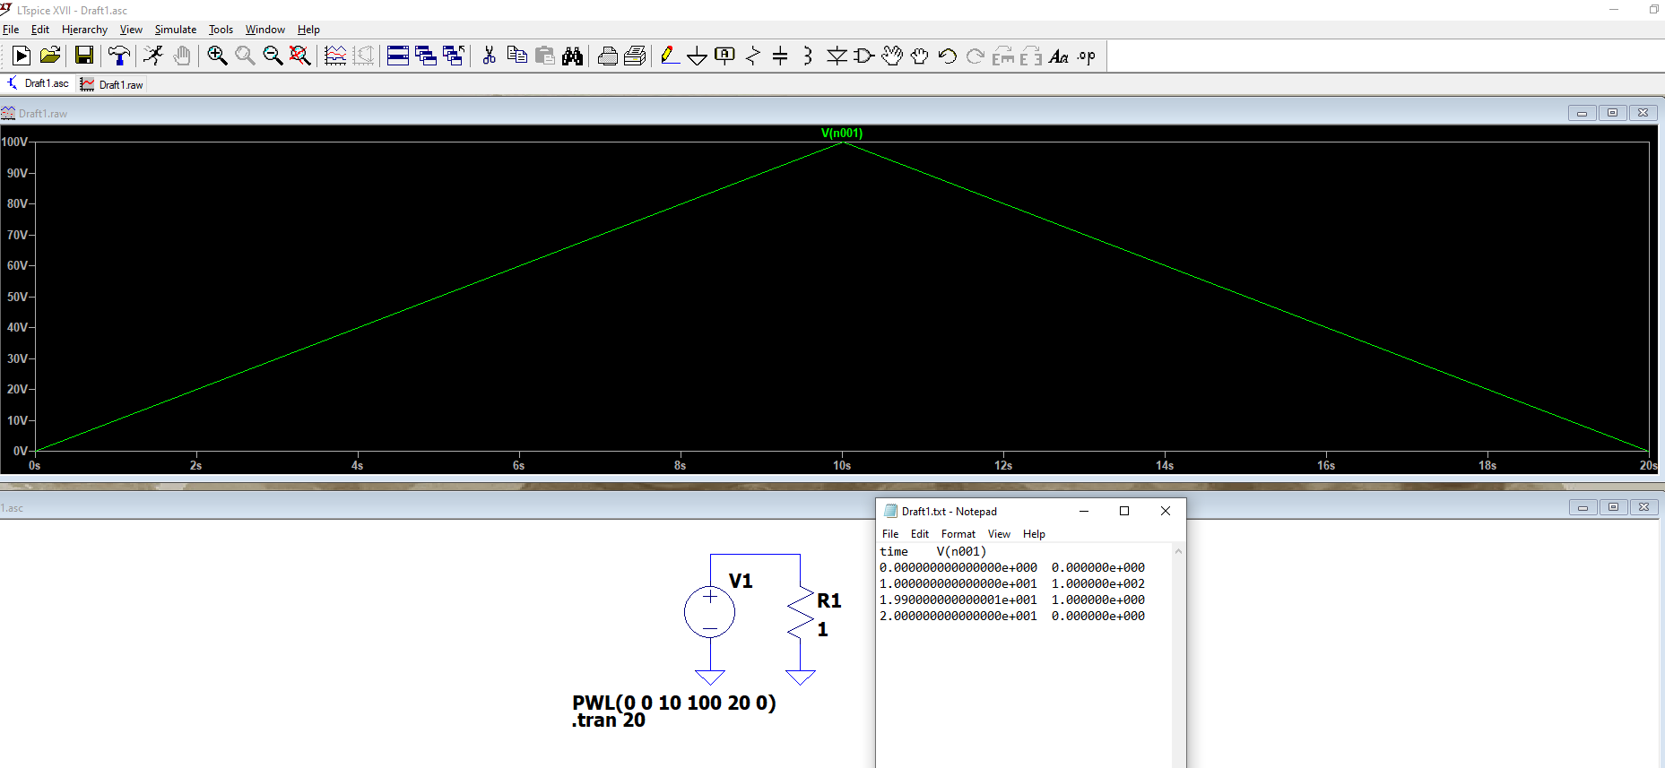Select the Cut scissors tool
Screen dimensions: 1665x768
pos(489,56)
